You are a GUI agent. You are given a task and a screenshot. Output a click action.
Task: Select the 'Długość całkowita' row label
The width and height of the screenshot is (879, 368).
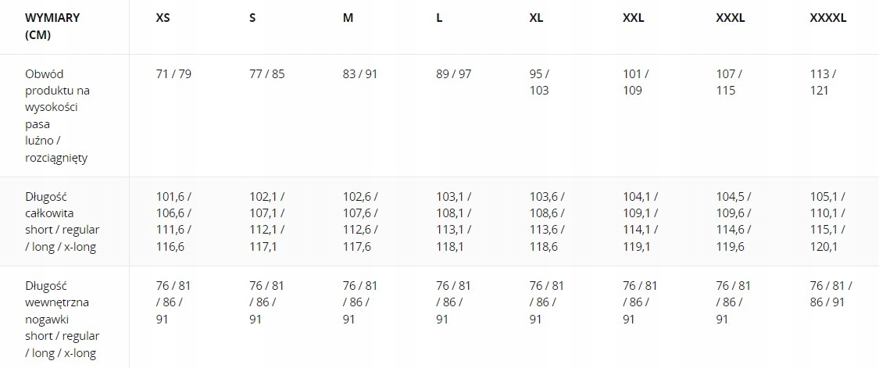tap(63, 221)
